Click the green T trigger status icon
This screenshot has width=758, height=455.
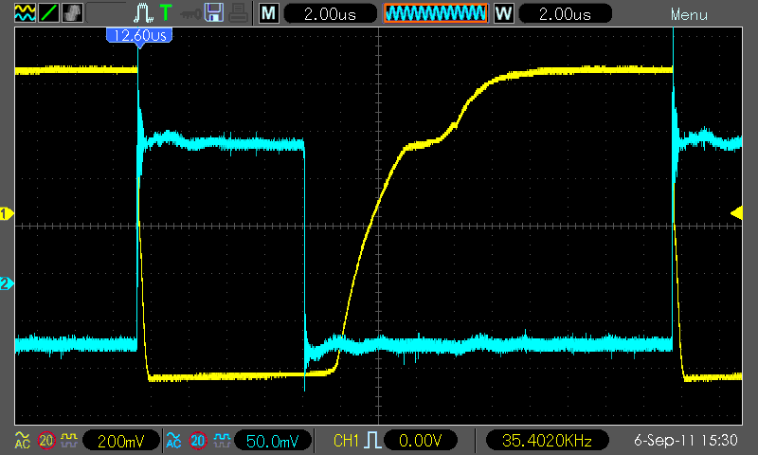(166, 12)
